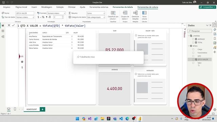Open the Arquivo menu
The width and height of the screenshot is (217, 122).
[7, 7]
